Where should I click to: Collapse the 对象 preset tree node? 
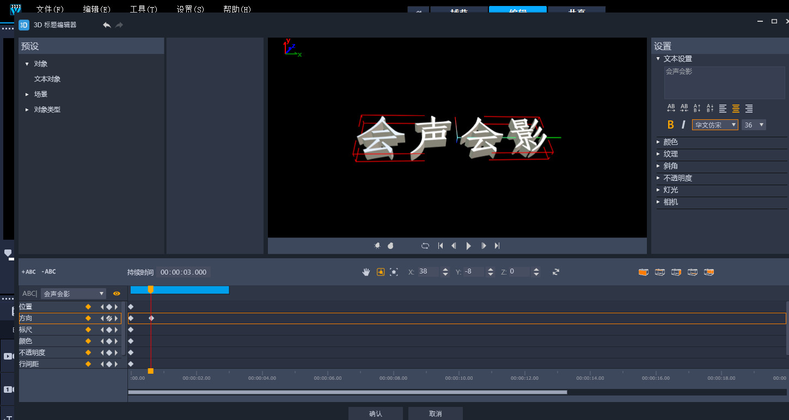(x=27, y=64)
